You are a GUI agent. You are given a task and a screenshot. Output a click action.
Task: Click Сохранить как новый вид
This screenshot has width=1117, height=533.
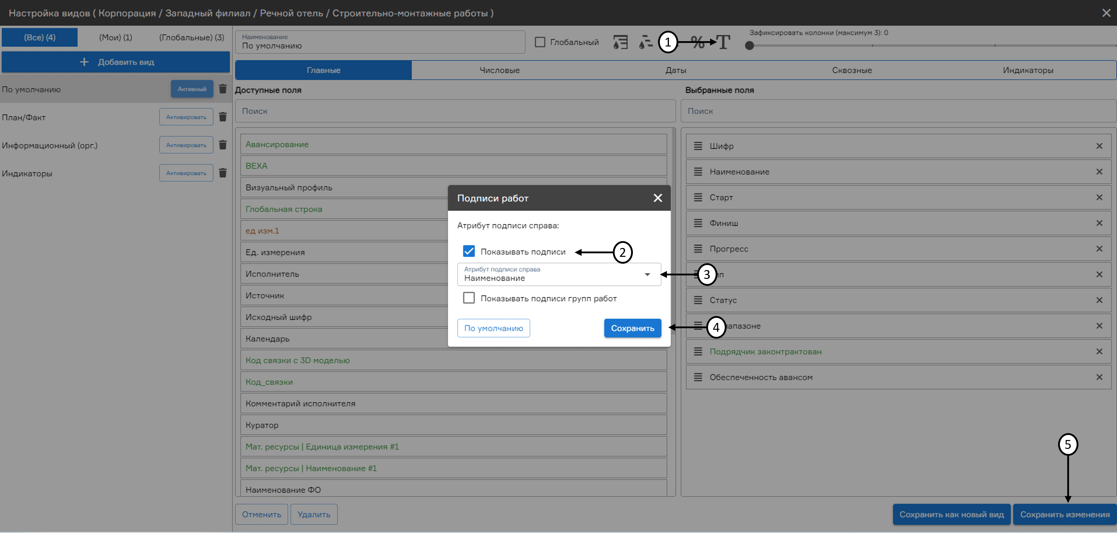951,514
